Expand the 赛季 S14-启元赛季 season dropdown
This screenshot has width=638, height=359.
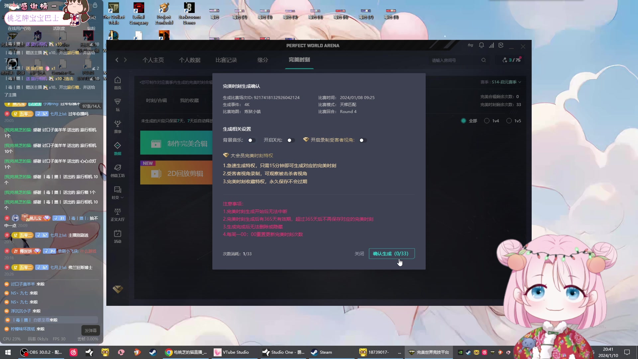(501, 82)
